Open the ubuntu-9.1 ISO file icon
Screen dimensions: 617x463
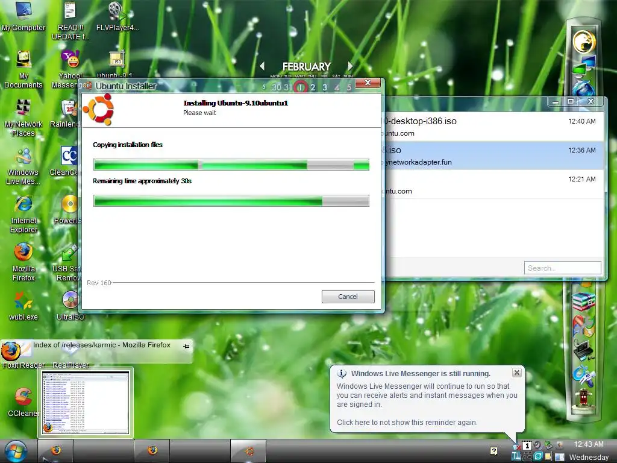pos(116,63)
